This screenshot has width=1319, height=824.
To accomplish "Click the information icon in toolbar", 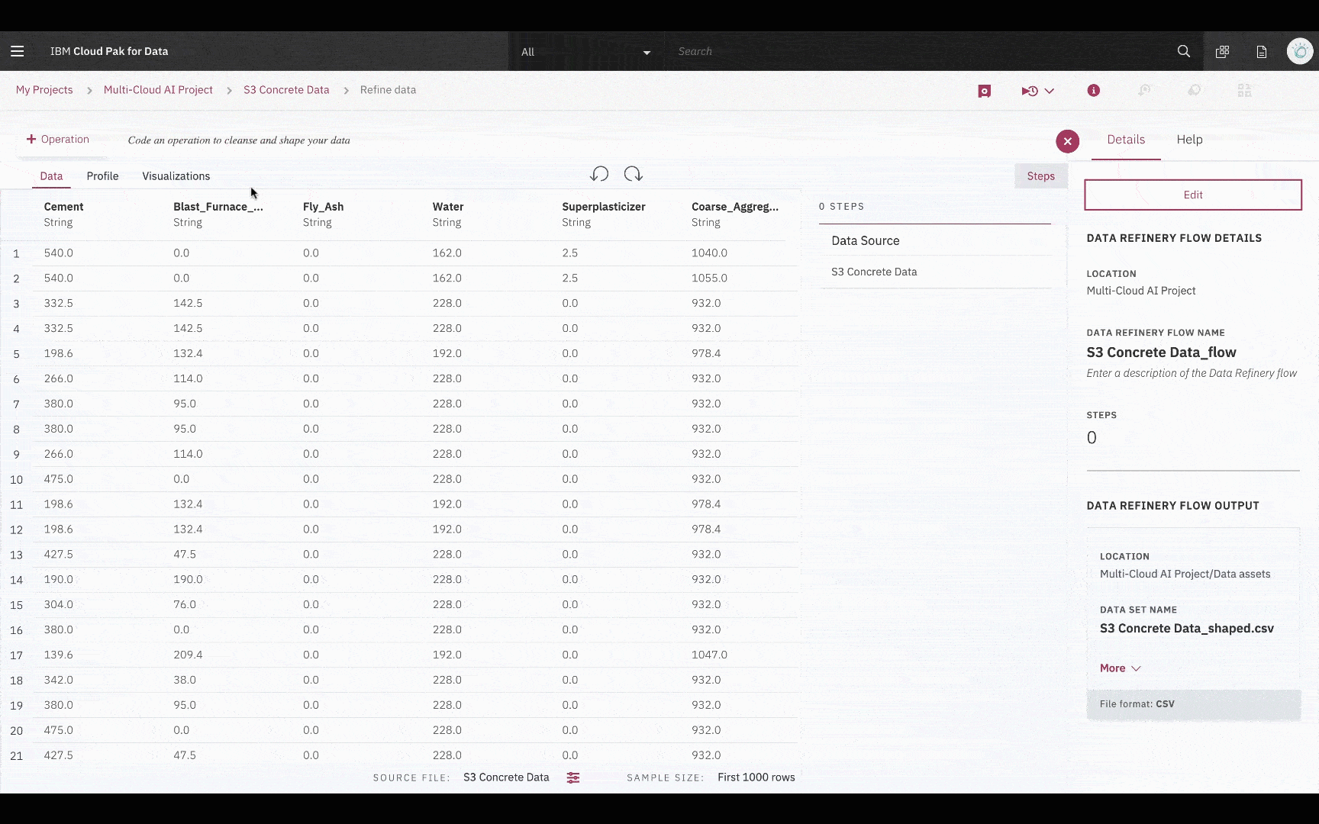I will pyautogui.click(x=1094, y=90).
